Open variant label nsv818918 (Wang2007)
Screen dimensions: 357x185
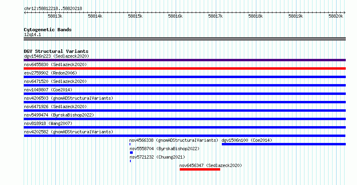(48, 123)
